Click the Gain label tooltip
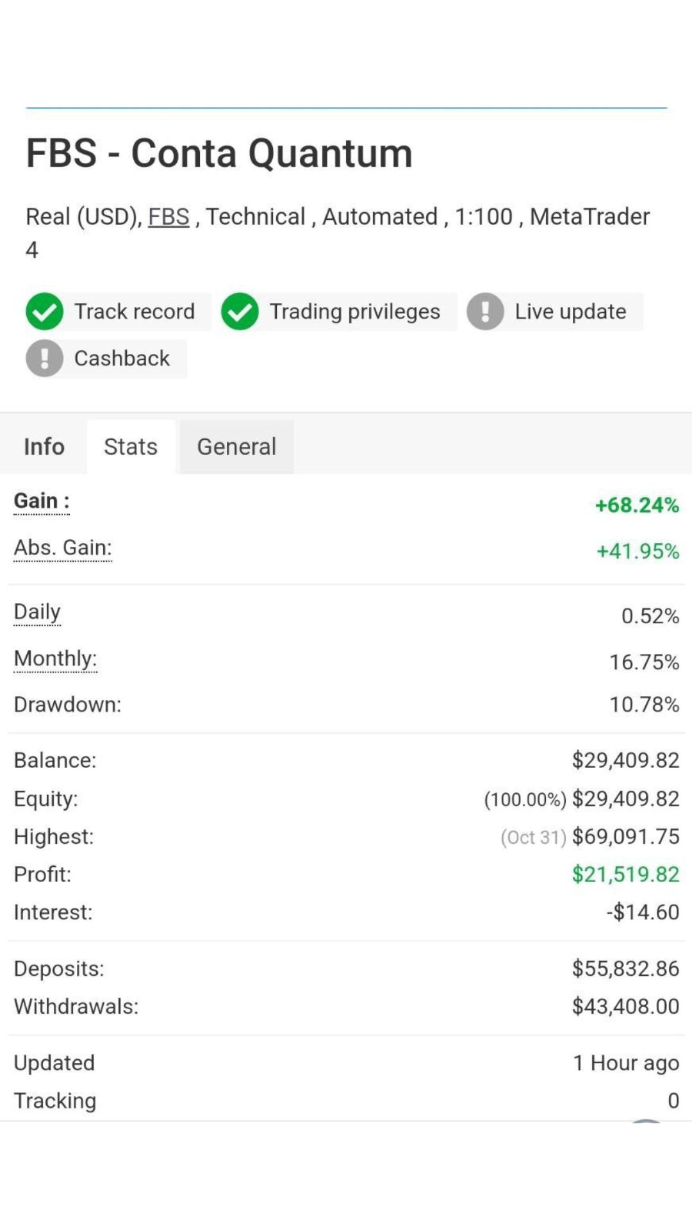The height and width of the screenshot is (1231, 692). click(x=42, y=501)
